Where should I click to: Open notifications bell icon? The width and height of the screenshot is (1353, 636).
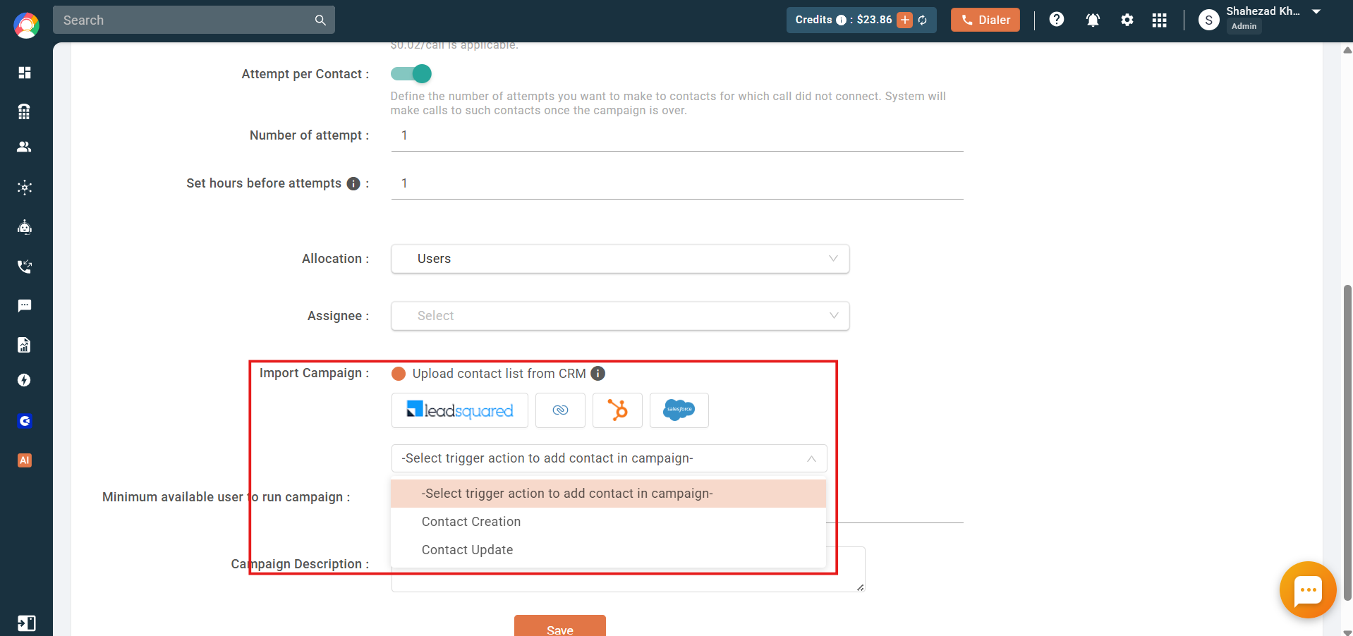[x=1093, y=20]
